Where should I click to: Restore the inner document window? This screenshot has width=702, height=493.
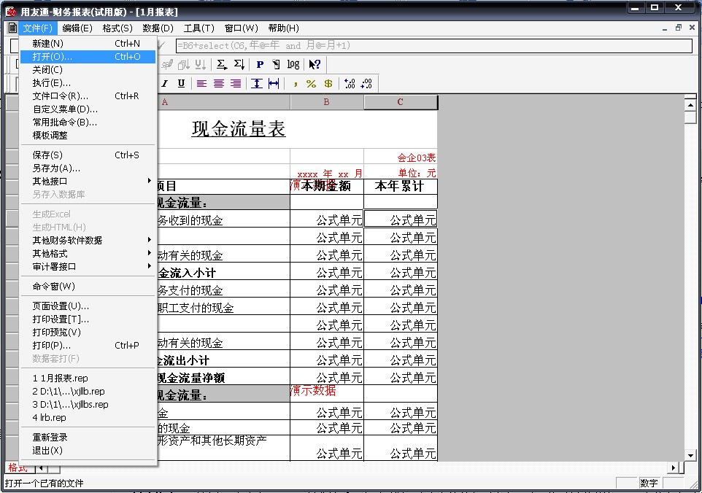[x=678, y=28]
